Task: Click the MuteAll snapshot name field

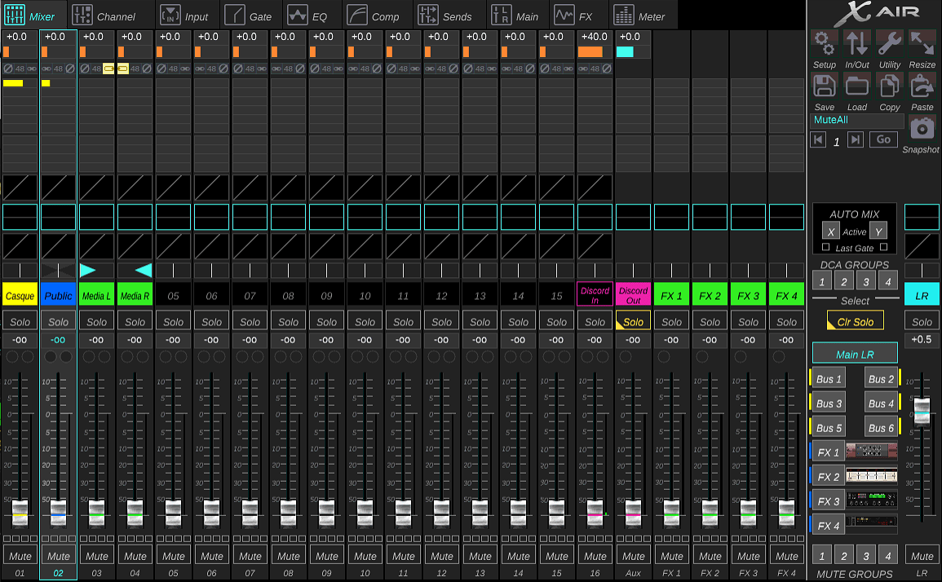Action: [856, 120]
